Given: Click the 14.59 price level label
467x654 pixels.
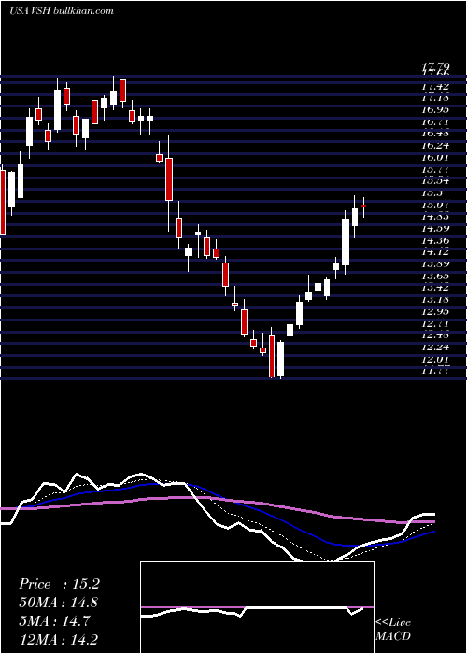Looking at the screenshot, I should click(x=435, y=228).
